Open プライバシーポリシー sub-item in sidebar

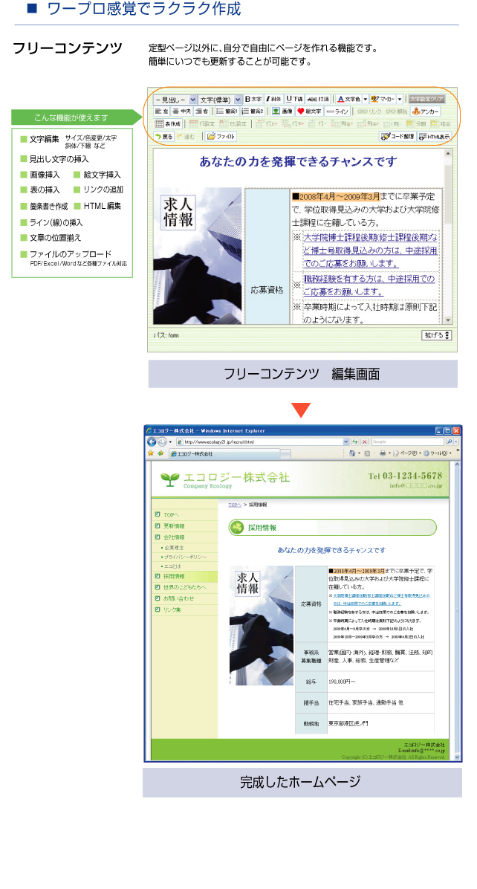click(x=185, y=557)
